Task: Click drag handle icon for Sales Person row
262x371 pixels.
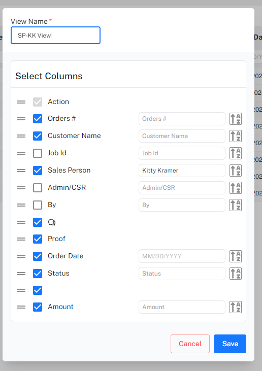Action: (x=21, y=171)
